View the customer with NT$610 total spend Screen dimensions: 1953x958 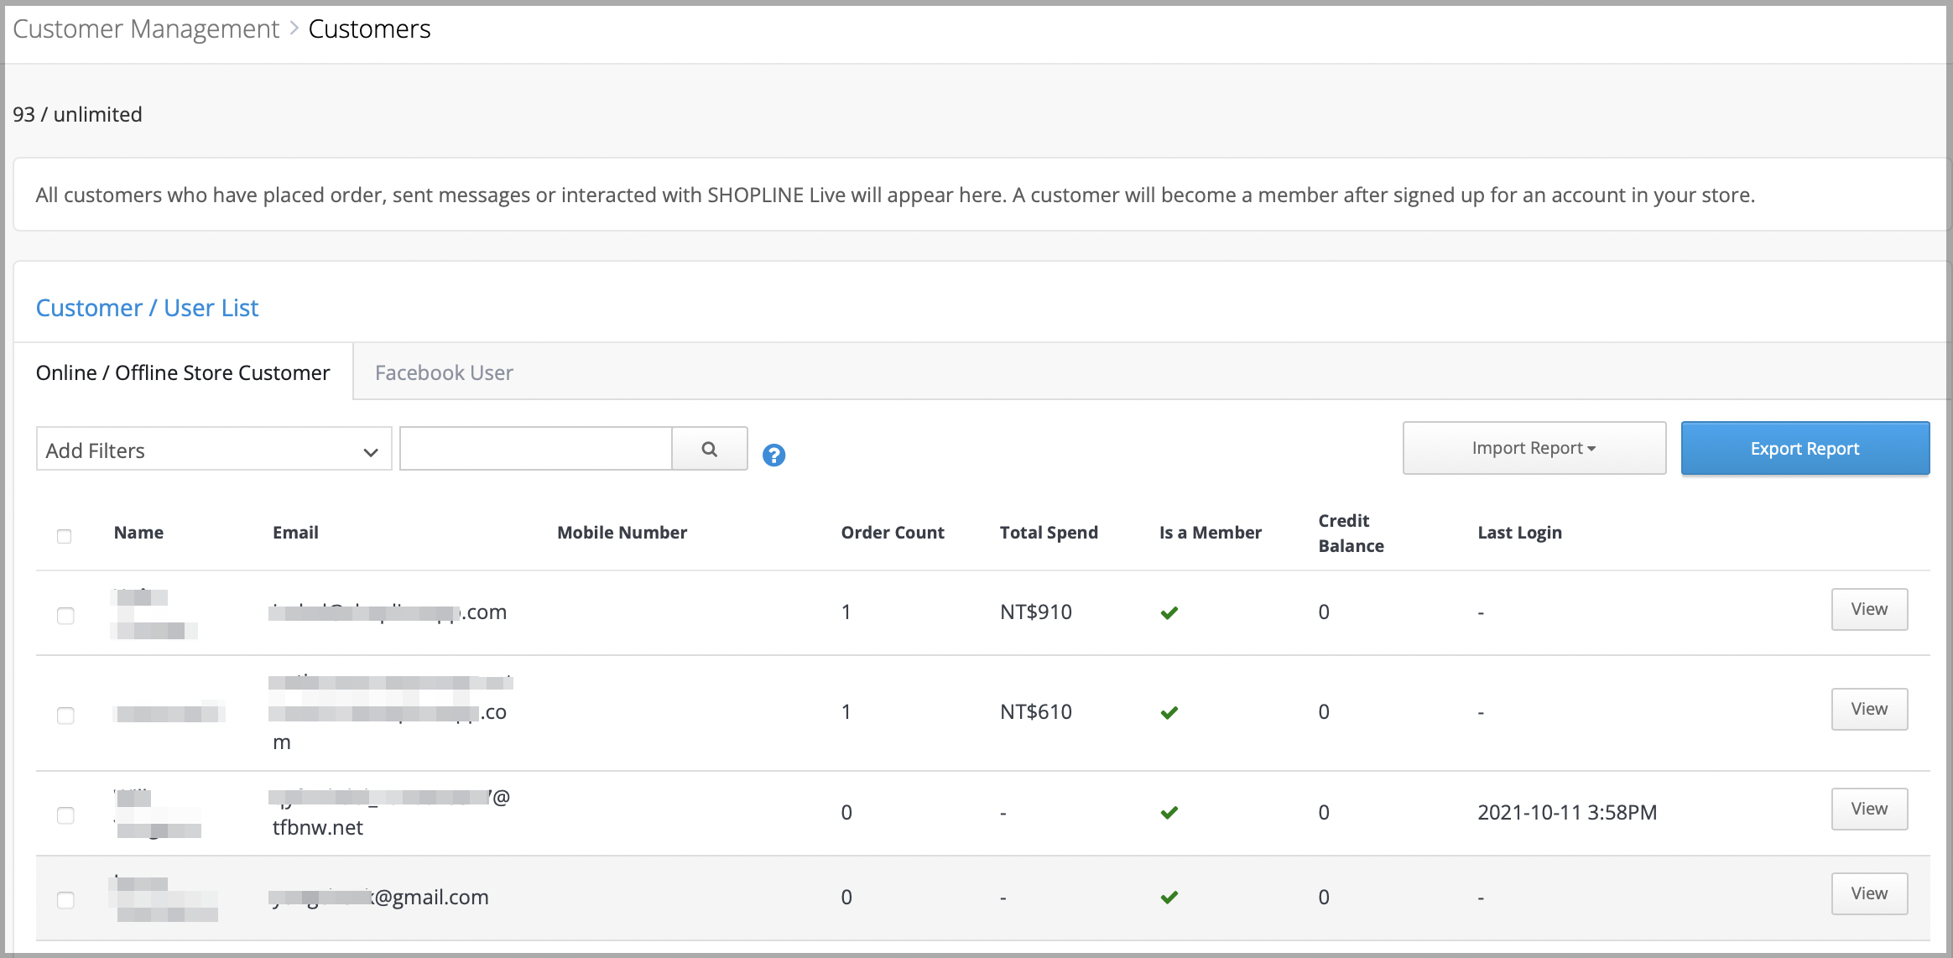(x=1869, y=709)
